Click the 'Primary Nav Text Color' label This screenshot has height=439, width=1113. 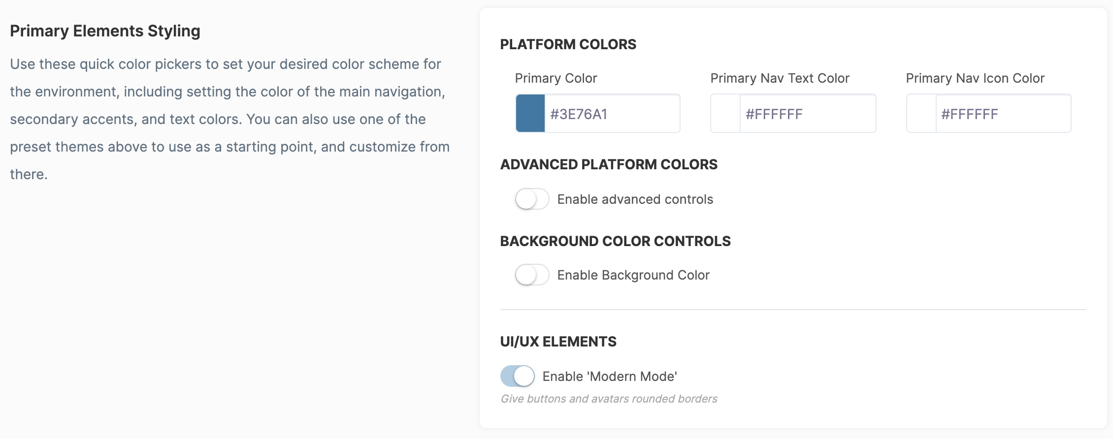coord(780,78)
